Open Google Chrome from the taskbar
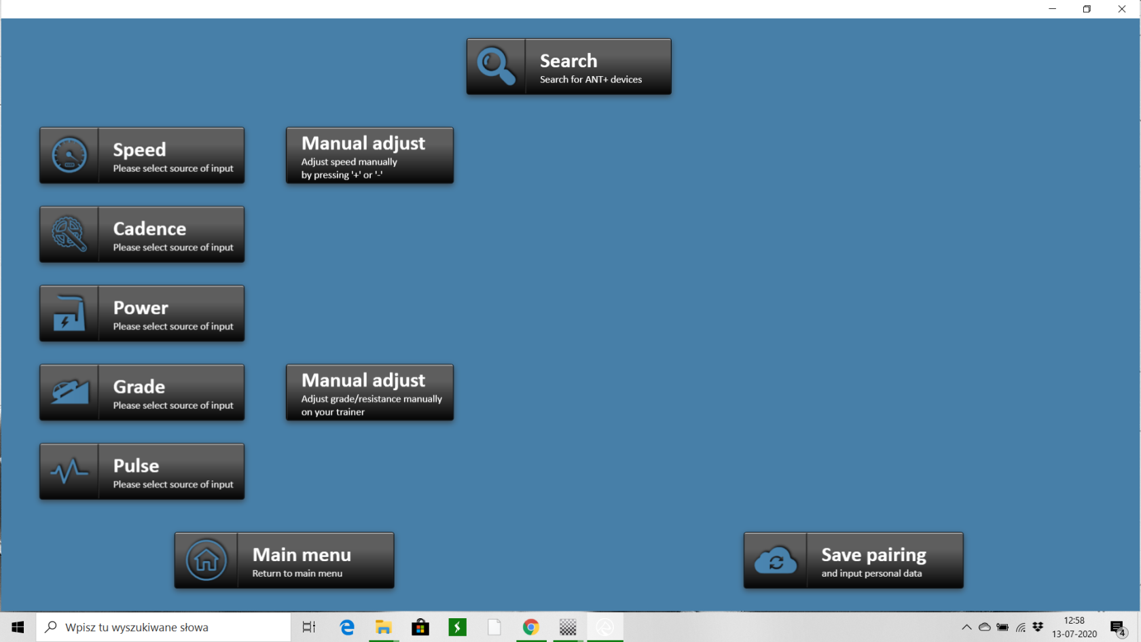Screen dimensions: 1141x642 click(x=531, y=627)
